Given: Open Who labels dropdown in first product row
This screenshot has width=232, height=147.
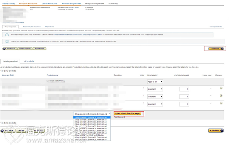Looking at the screenshot, I should point(155,89).
